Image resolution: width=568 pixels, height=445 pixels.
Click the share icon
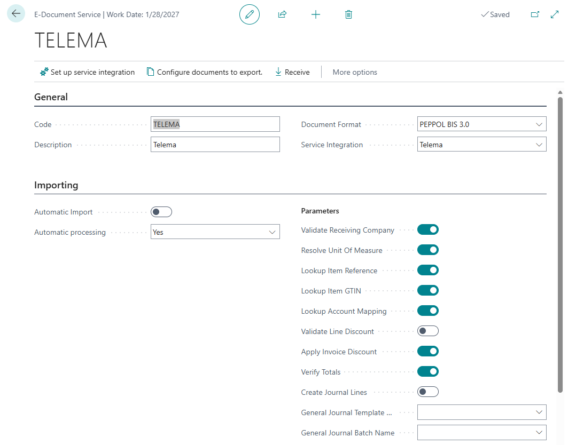282,14
